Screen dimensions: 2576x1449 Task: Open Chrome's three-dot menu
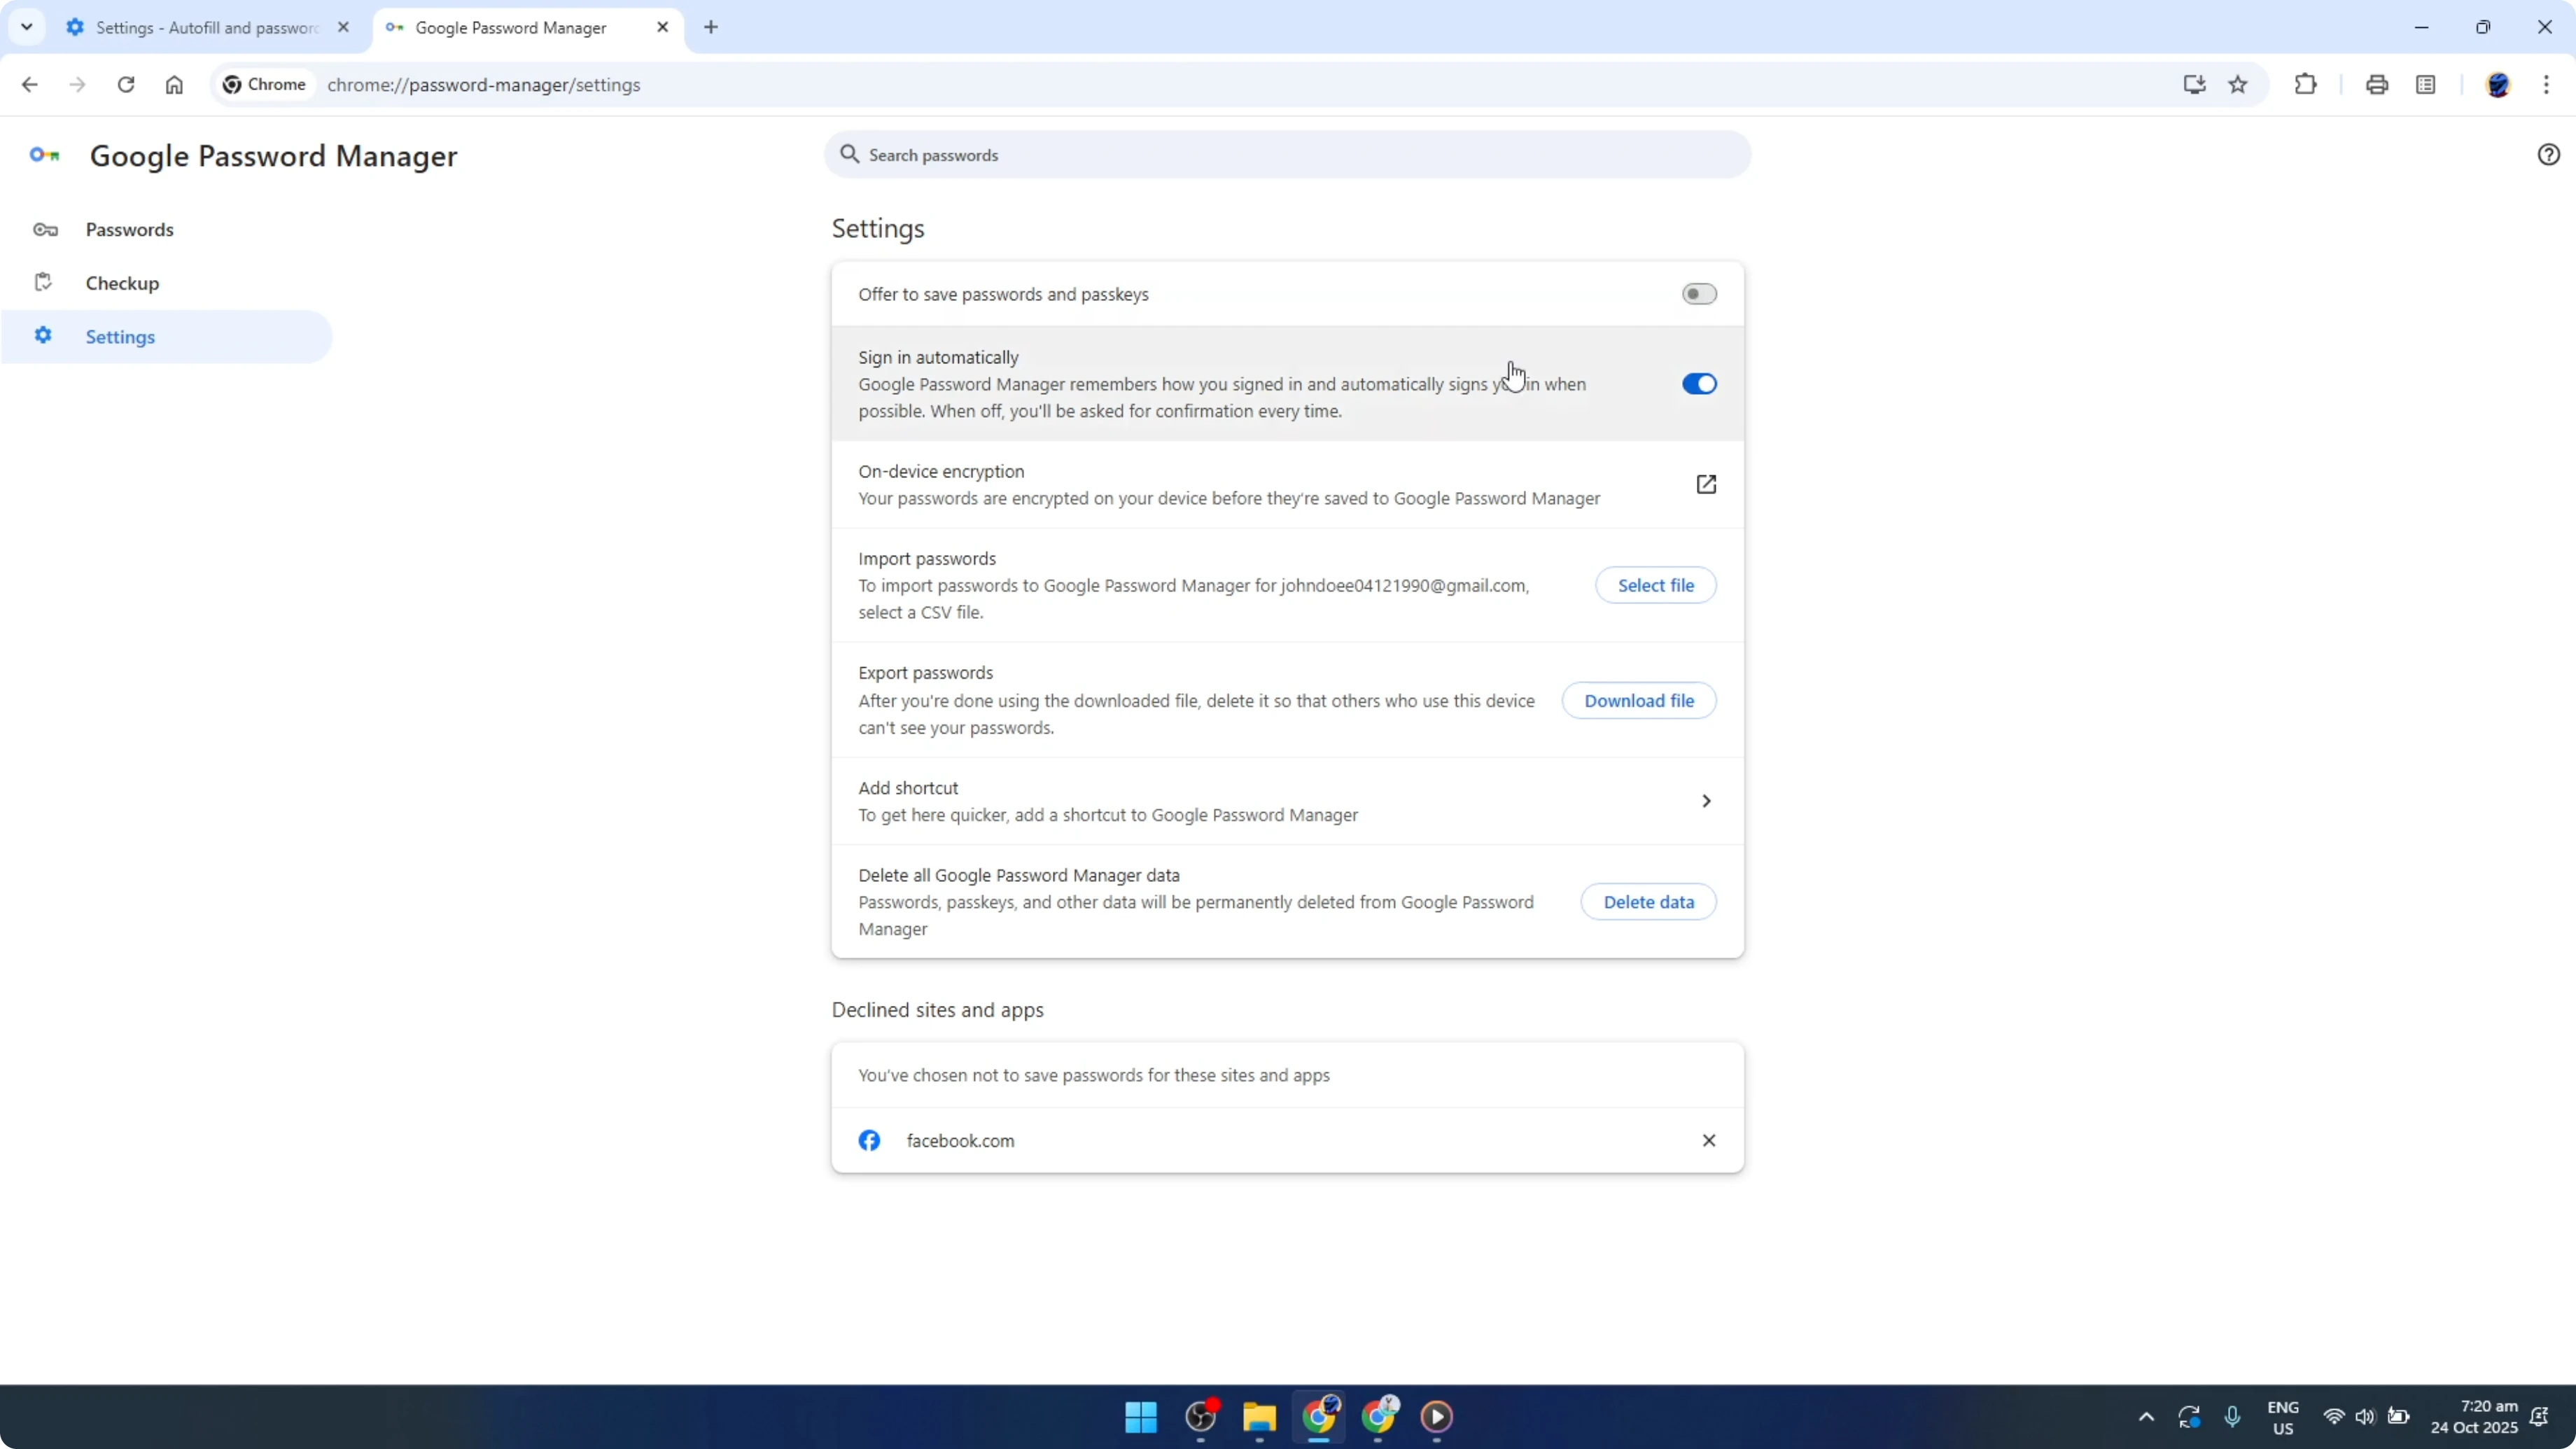coord(2546,85)
